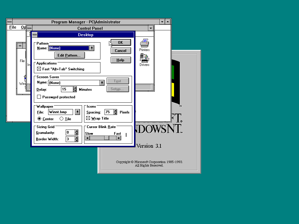
Task: Increase the icon Spacing value
Action: tap(115, 111)
